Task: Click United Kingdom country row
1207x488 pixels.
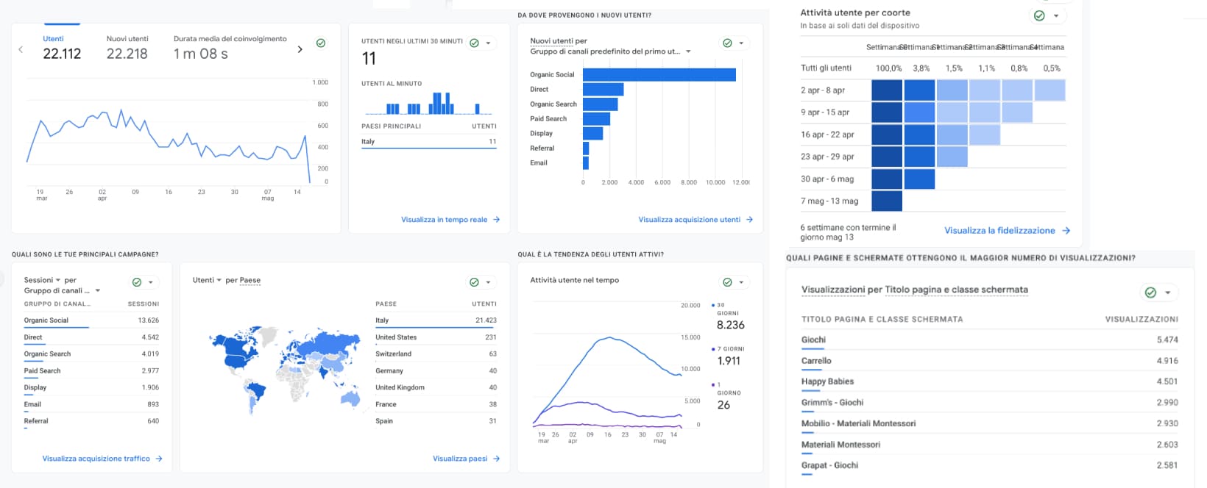Action: 436,388
